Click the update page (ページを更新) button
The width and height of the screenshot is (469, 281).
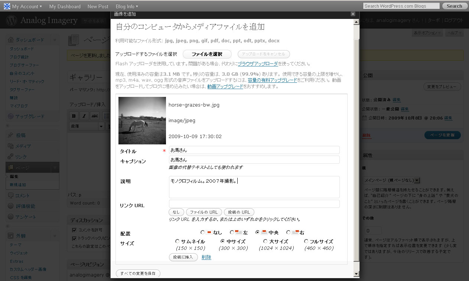click(443, 135)
